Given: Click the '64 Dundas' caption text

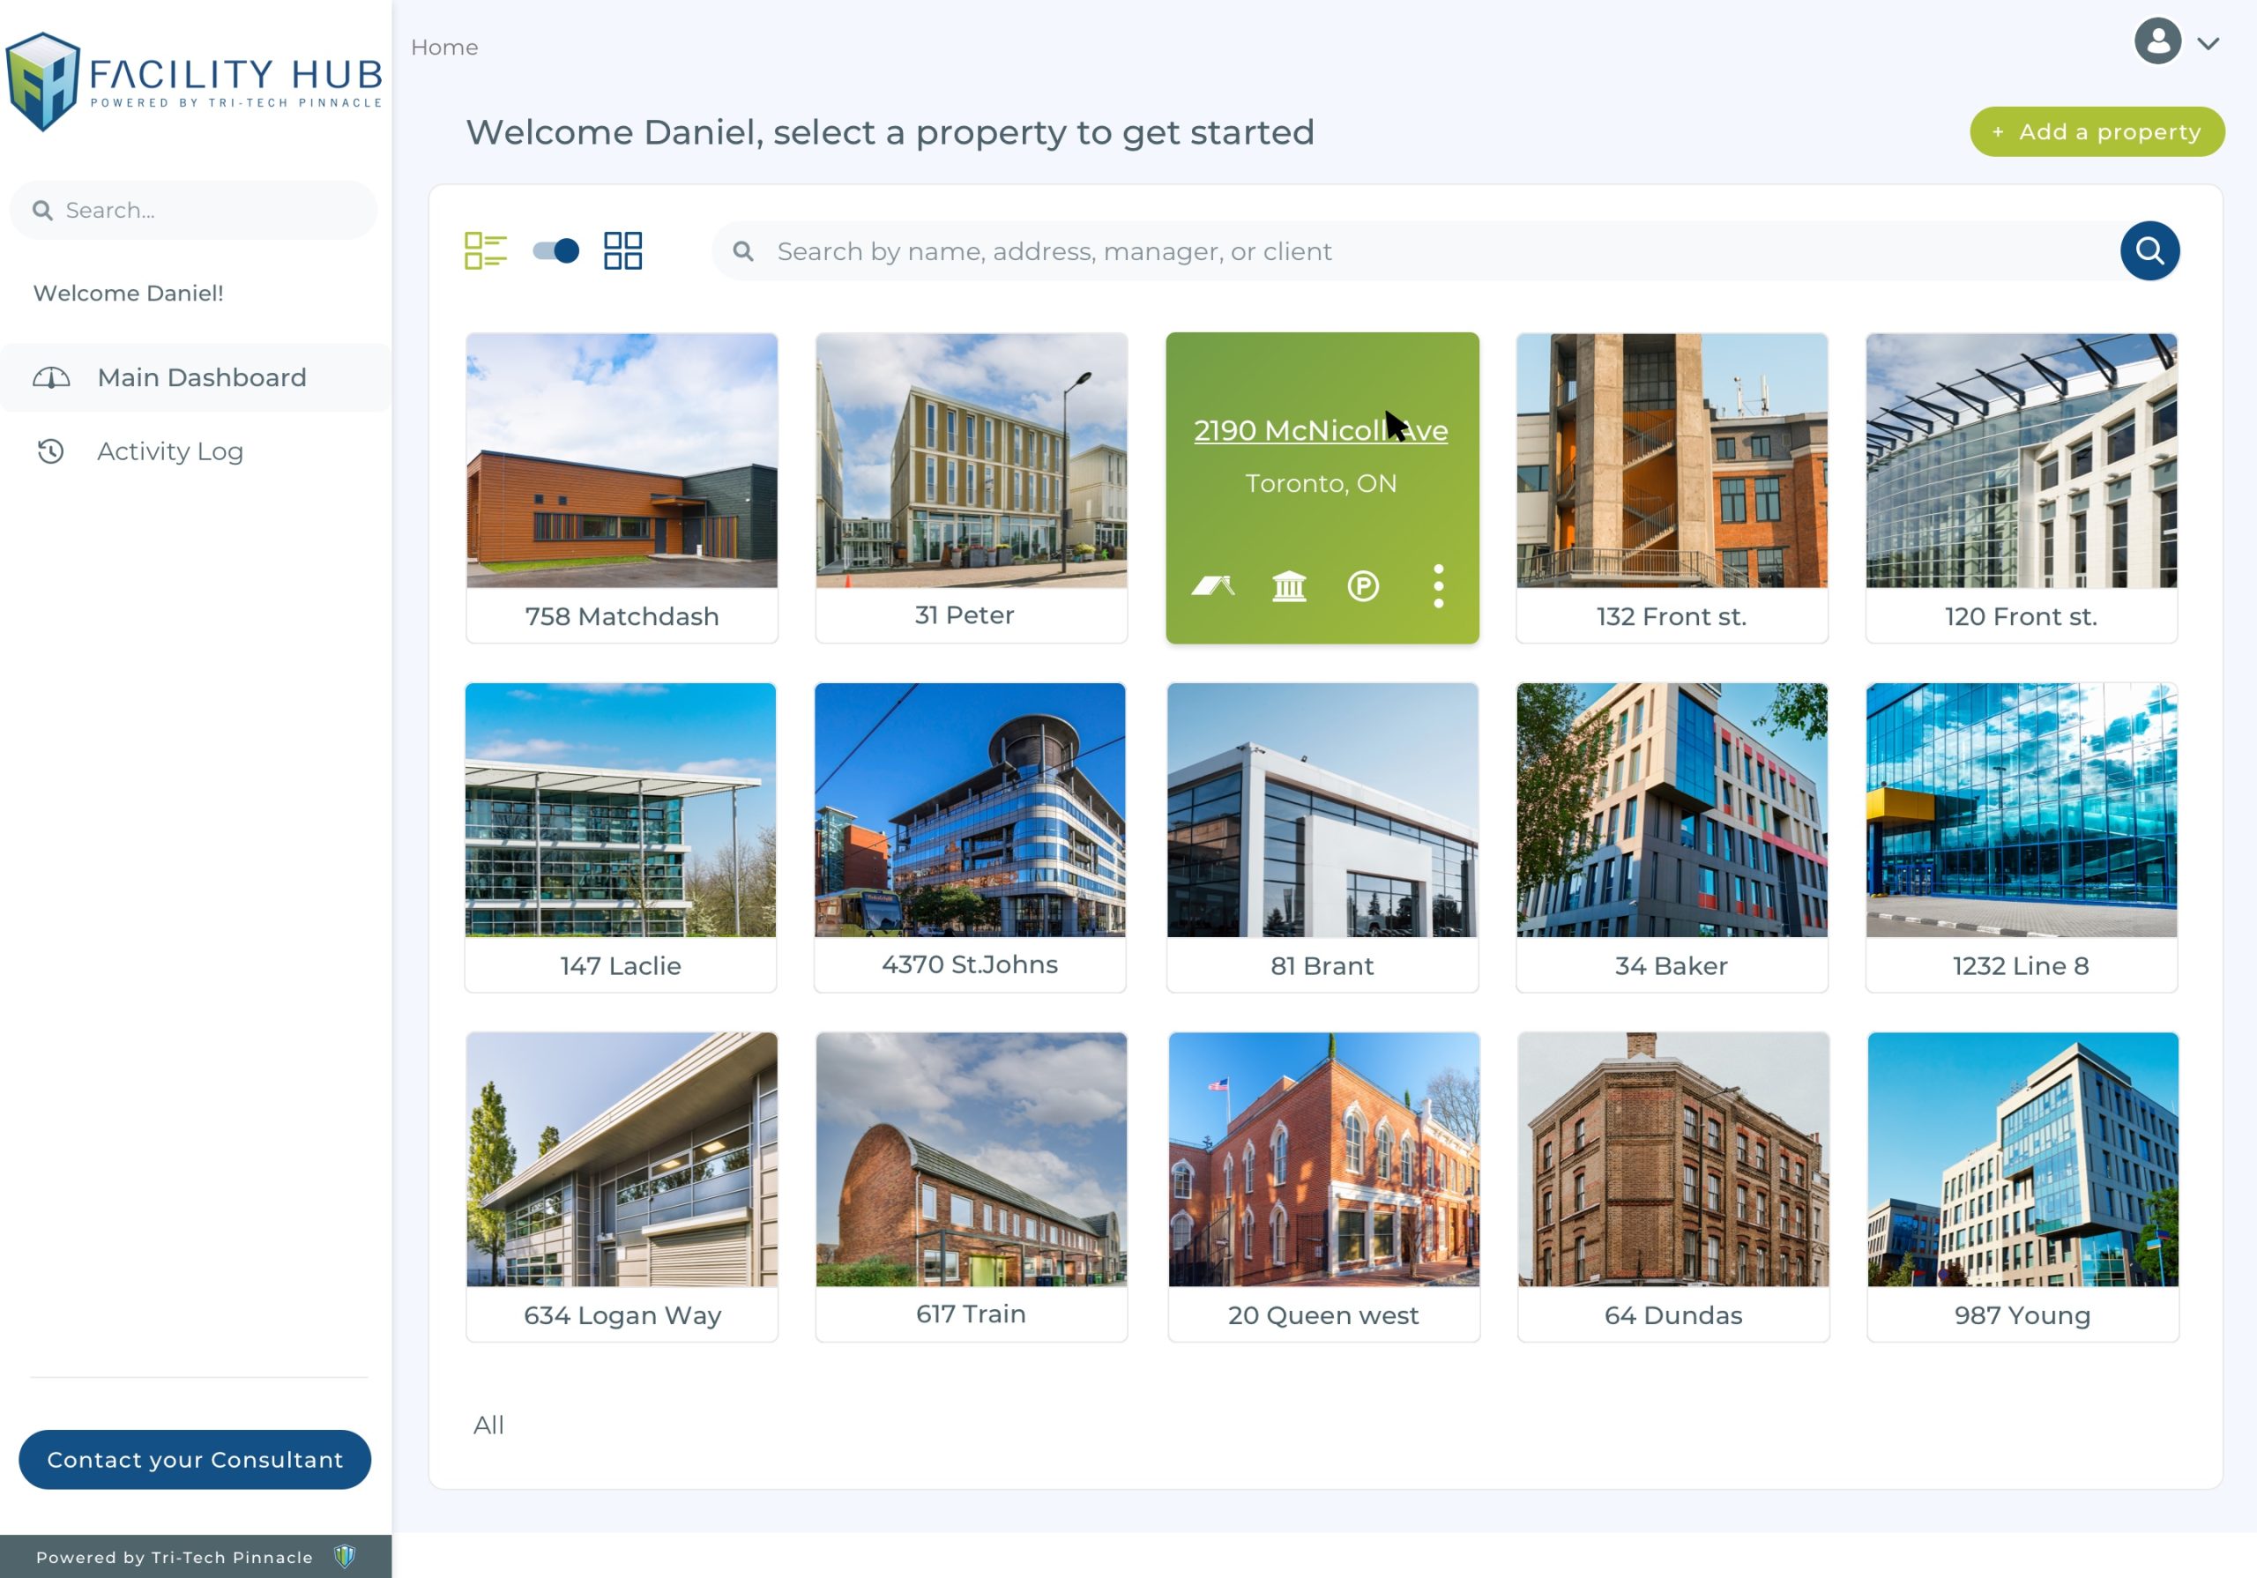Looking at the screenshot, I should (1673, 1315).
